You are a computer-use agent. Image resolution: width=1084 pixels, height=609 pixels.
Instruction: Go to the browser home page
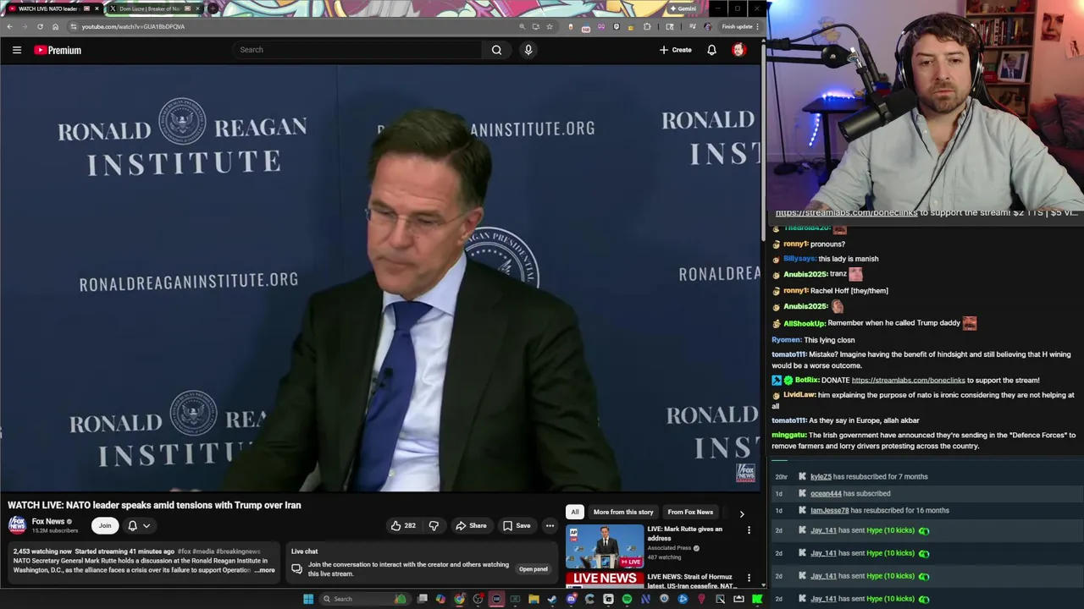55,26
